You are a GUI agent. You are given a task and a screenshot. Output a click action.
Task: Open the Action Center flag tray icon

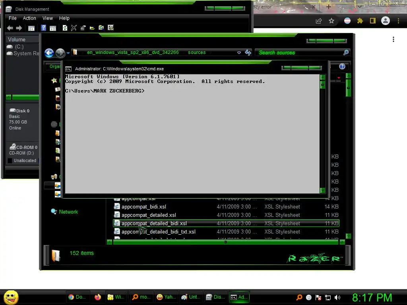[318, 297]
